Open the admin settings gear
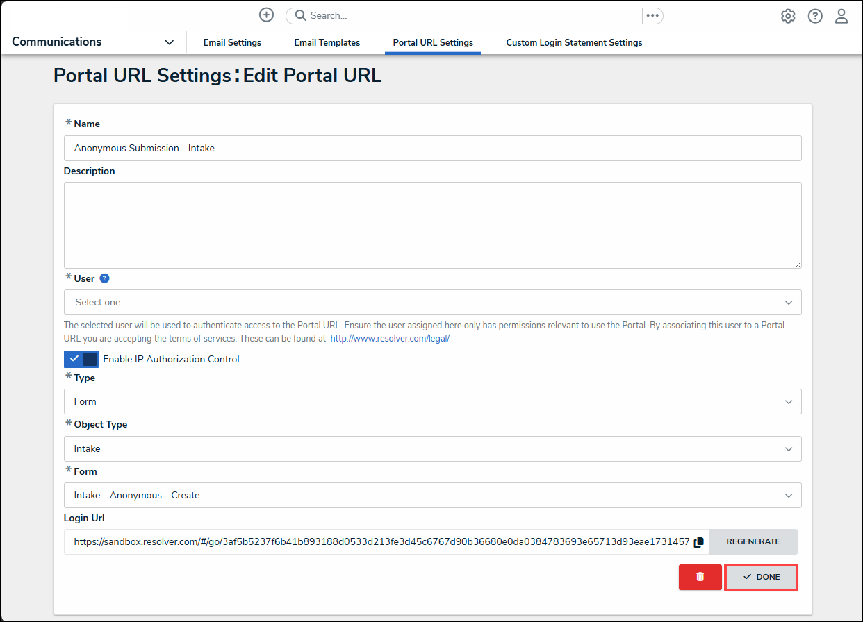The width and height of the screenshot is (863, 622). point(788,16)
